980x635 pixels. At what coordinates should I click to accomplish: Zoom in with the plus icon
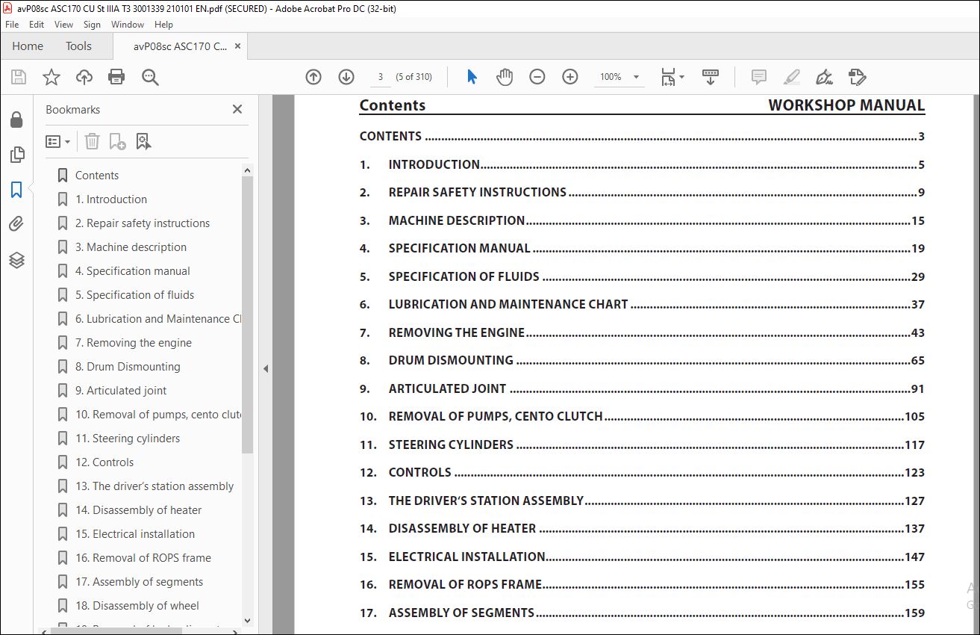[570, 77]
